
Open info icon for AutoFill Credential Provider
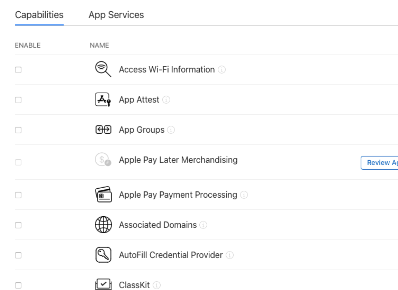[x=230, y=255]
